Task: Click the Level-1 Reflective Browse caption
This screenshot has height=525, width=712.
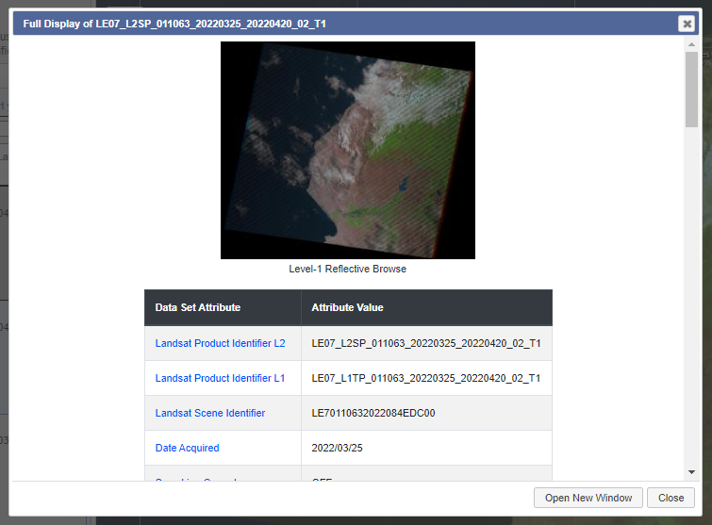Action: pyautogui.click(x=347, y=269)
